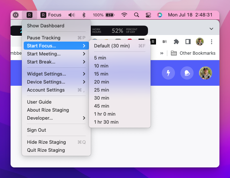Open the Extensions puzzle icon
This screenshot has width=230, height=178.
[x=176, y=42]
